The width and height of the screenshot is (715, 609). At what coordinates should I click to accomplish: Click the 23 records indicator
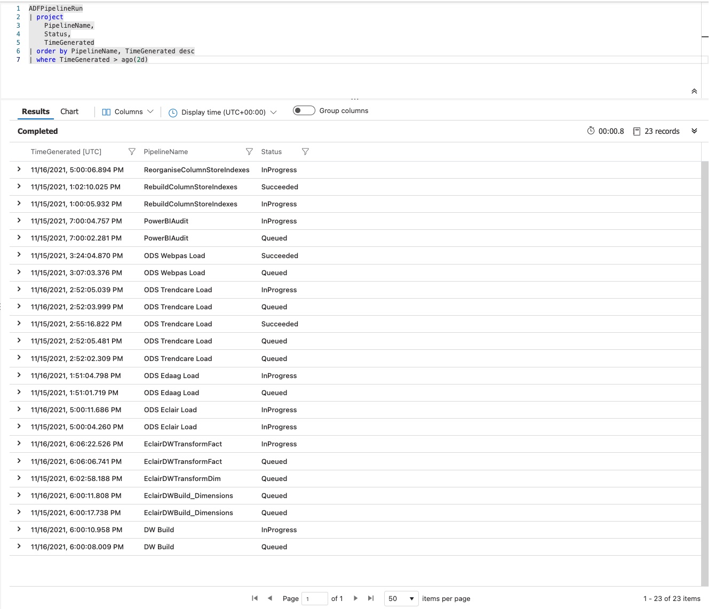[x=662, y=131]
